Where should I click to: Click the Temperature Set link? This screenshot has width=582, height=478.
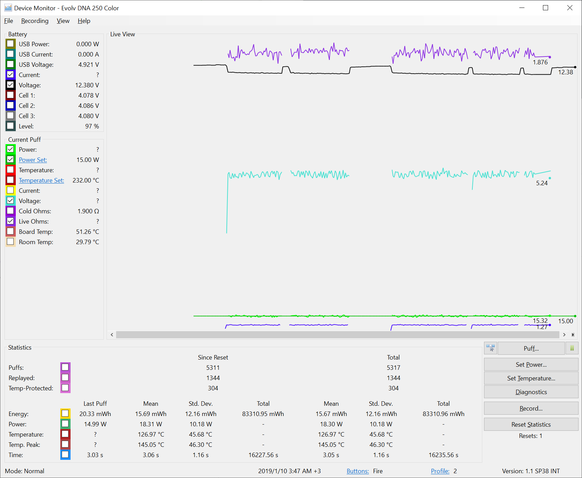[x=41, y=180]
